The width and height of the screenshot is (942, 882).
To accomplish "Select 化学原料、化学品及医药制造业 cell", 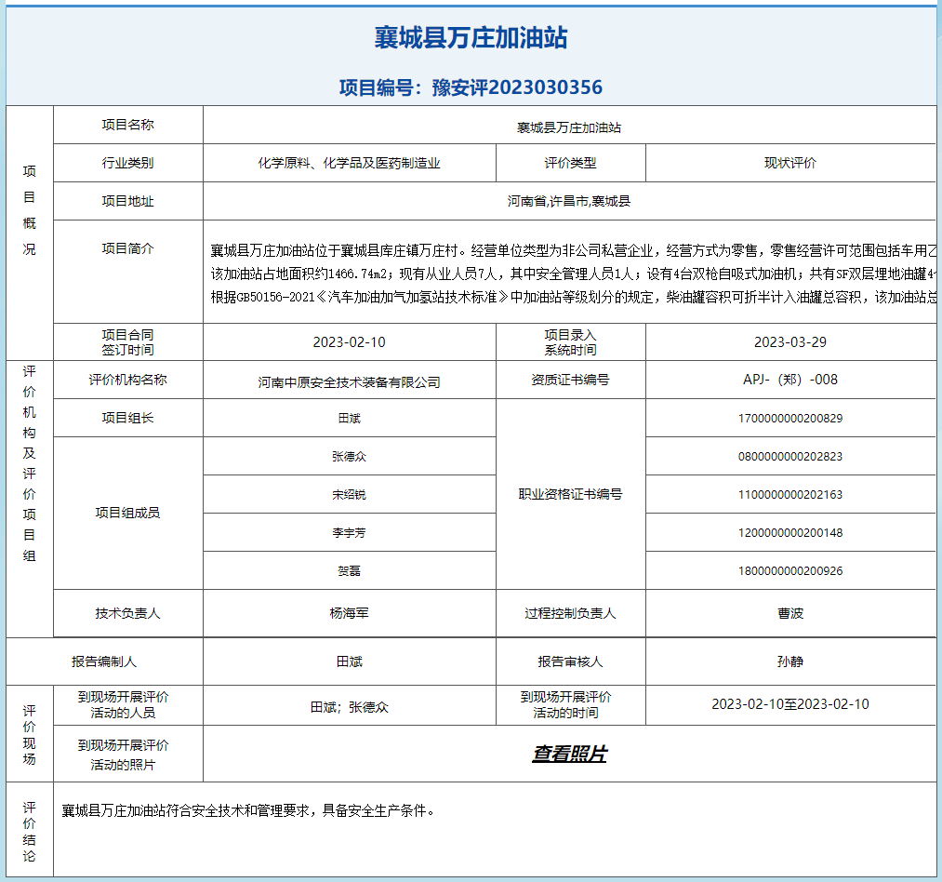I will (349, 163).
